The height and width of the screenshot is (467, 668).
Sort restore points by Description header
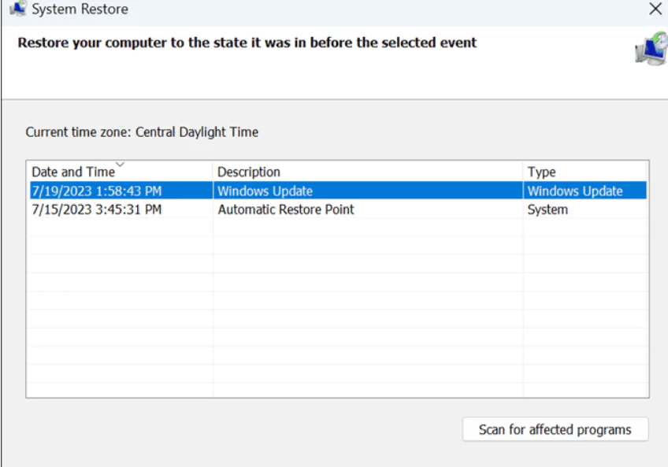coord(249,172)
